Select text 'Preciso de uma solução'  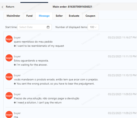[x=28, y=99]
